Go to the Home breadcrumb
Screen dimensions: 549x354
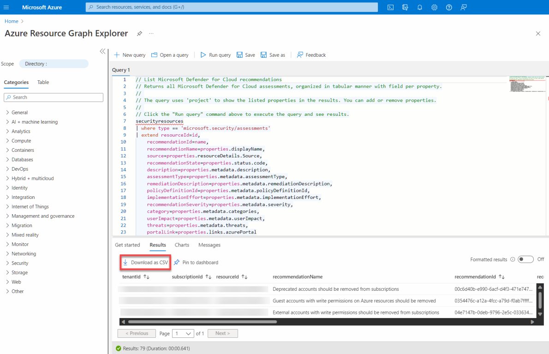11,21
